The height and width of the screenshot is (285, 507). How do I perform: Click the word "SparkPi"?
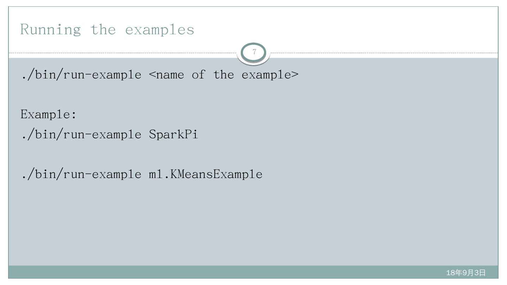point(173,134)
